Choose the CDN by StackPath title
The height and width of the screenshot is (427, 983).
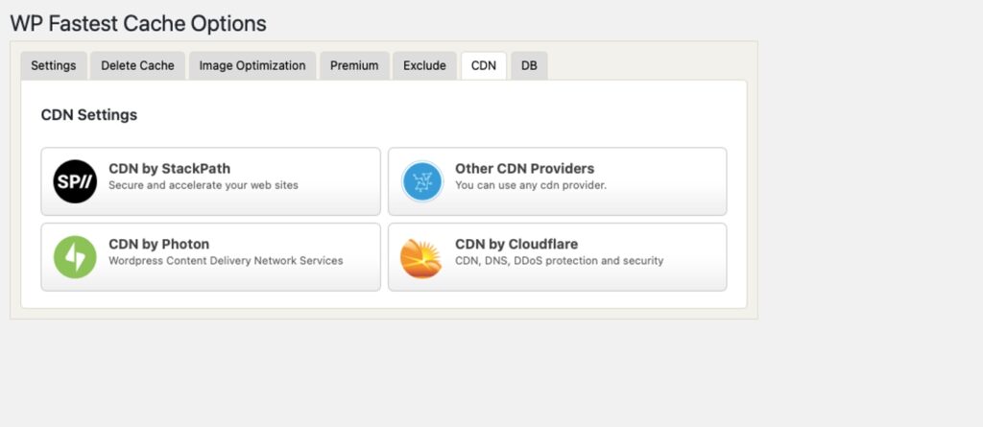[169, 169]
